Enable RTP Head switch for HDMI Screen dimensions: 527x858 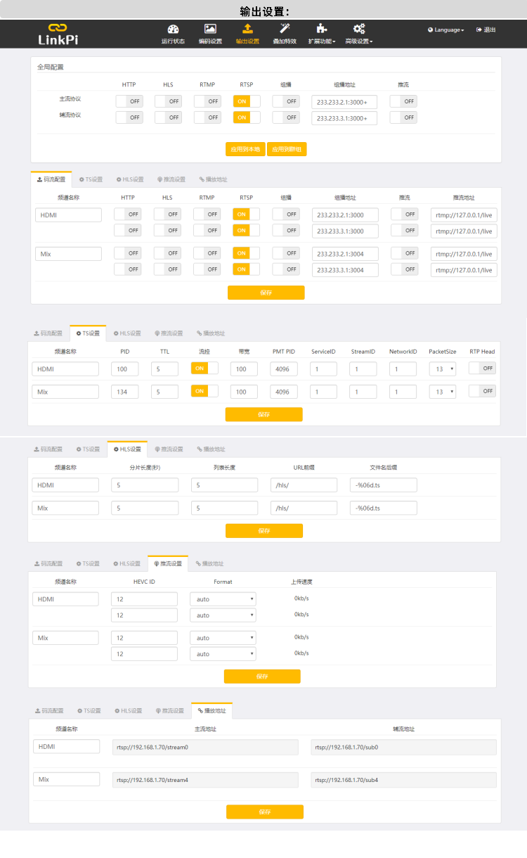pos(482,368)
